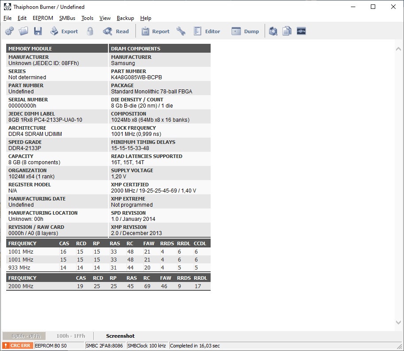Screen dimensions: 404x351
Task: Click serial number '00000000h'
Action: click(22, 106)
